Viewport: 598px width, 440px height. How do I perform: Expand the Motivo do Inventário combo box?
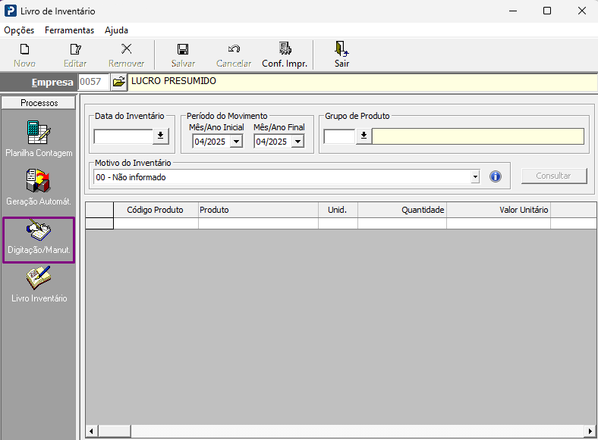click(x=475, y=176)
